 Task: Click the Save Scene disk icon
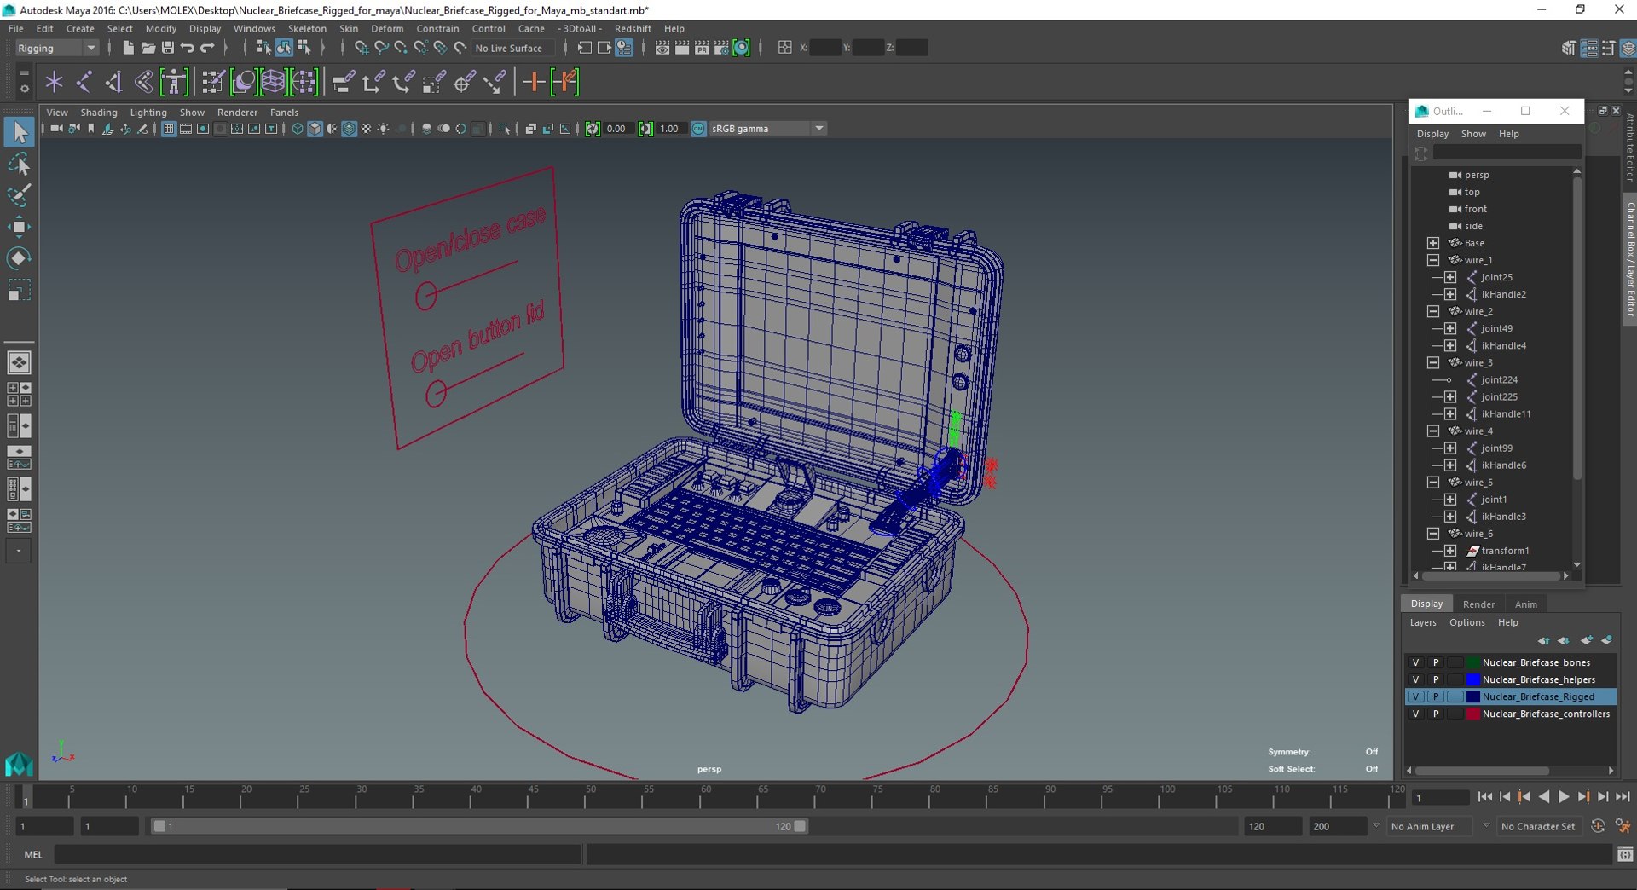coord(167,48)
